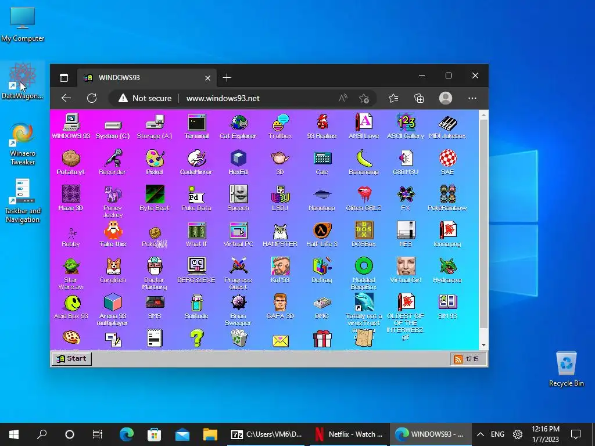The height and width of the screenshot is (446, 595).
Task: Launch the NES emulator icon
Action: [405, 235]
